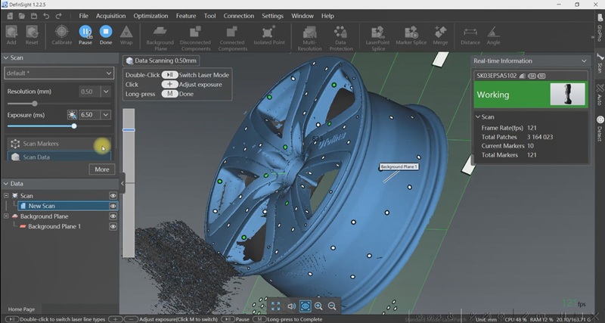Open the Resolution value dropdown

pyautogui.click(x=106, y=92)
